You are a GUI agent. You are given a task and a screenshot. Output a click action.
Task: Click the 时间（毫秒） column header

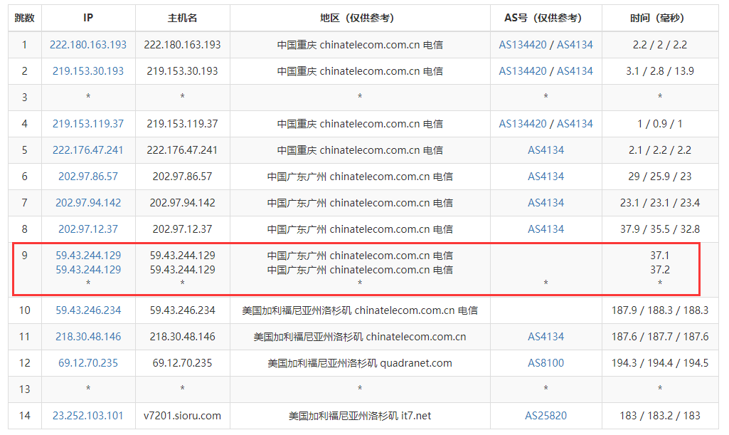pyautogui.click(x=659, y=19)
